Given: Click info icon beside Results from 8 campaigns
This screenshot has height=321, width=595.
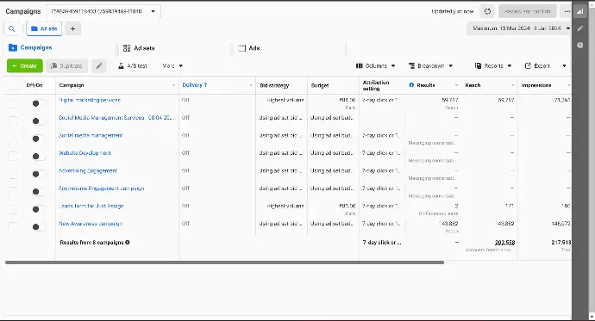Looking at the screenshot, I should click(128, 243).
